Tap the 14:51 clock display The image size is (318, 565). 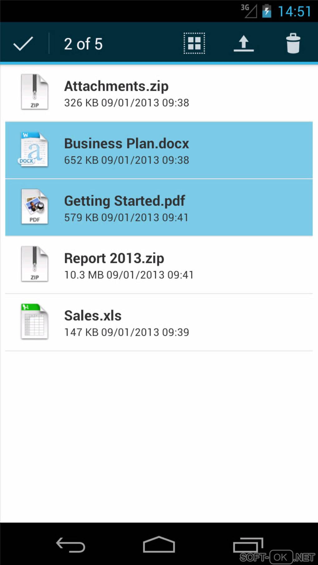(x=294, y=12)
